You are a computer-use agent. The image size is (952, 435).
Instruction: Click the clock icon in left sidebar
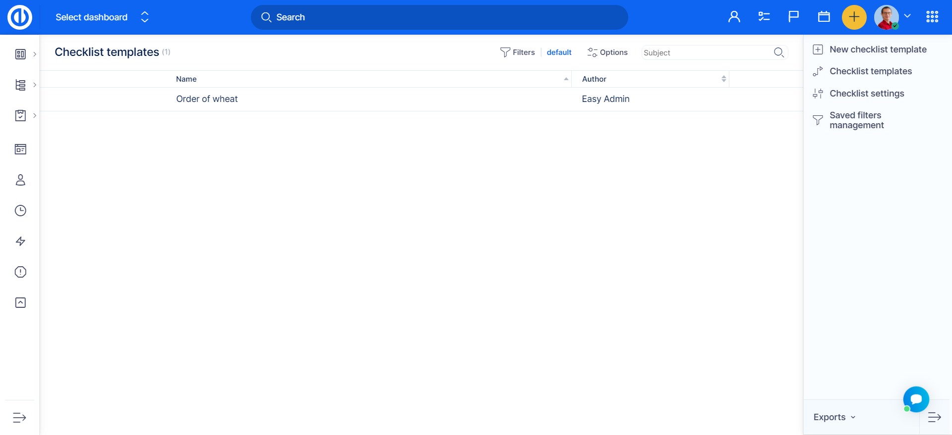pos(20,211)
